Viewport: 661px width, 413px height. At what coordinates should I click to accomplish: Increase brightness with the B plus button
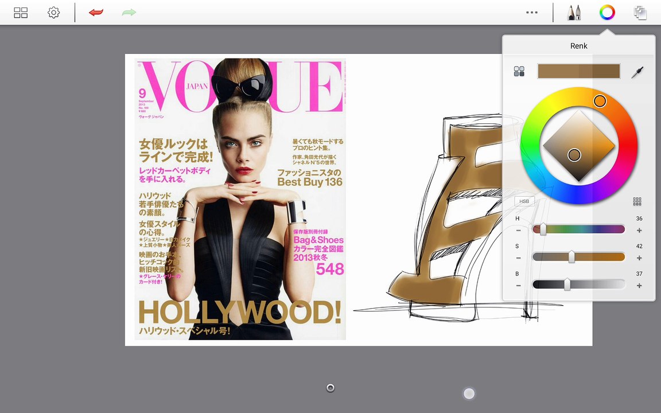pyautogui.click(x=639, y=286)
